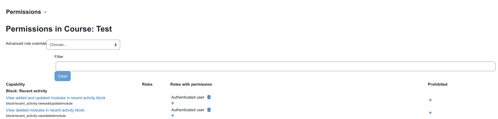Click the Capability column header
Image resolution: width=498 pixels, height=119 pixels.
(x=15, y=84)
